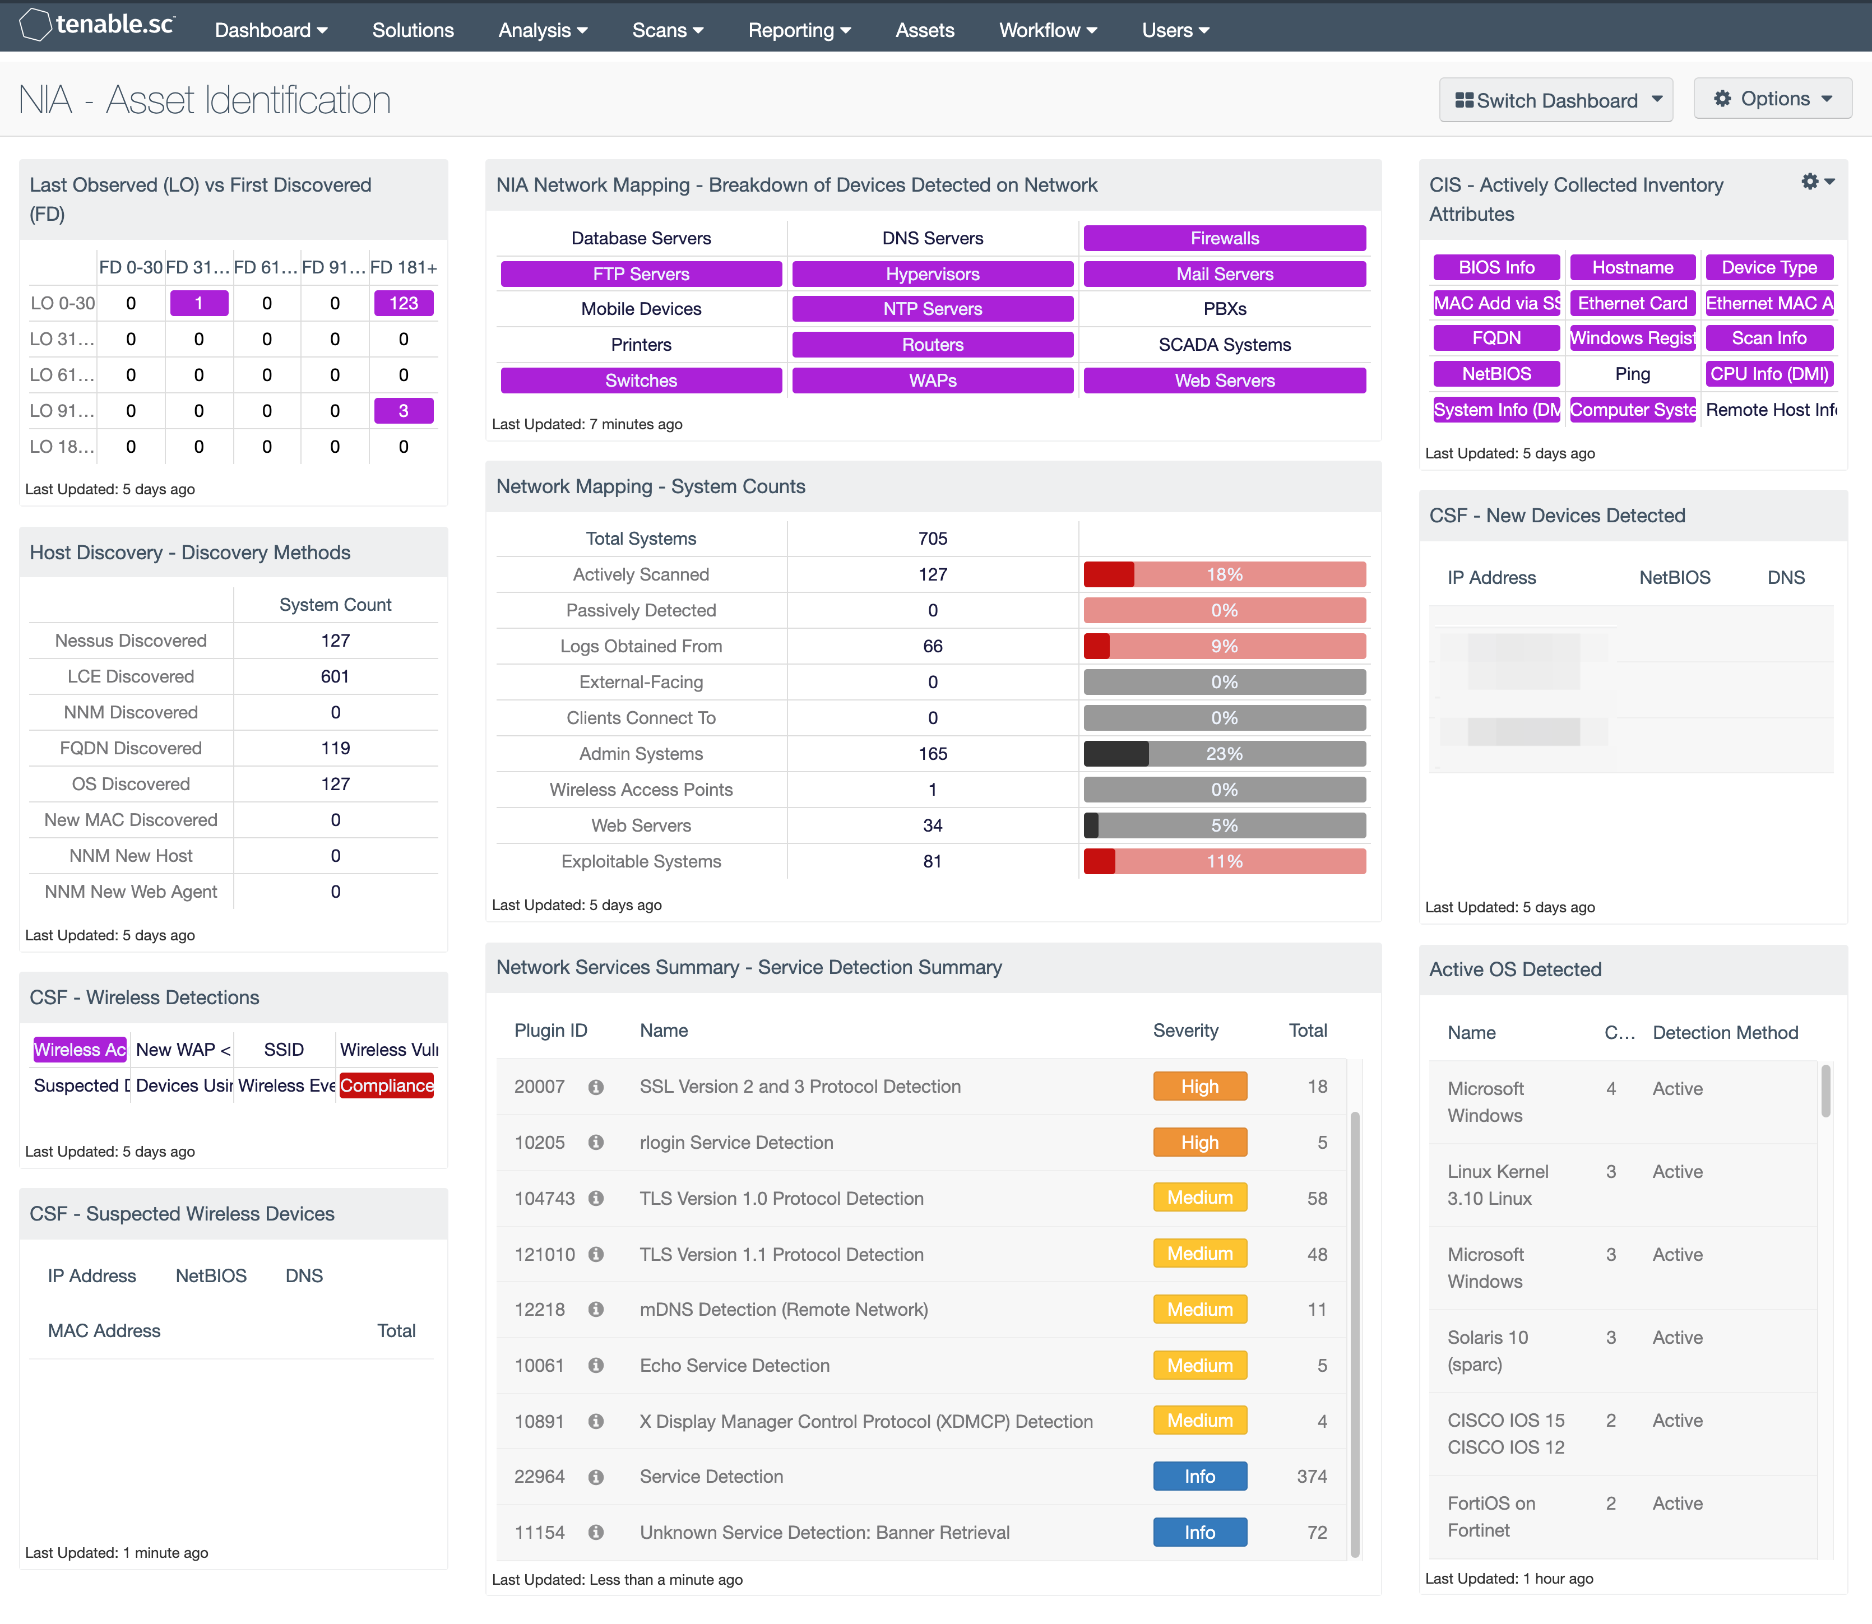Click the 123 cell in LO 0-30 row
Viewport: 1872px width, 1624px height.
404,303
